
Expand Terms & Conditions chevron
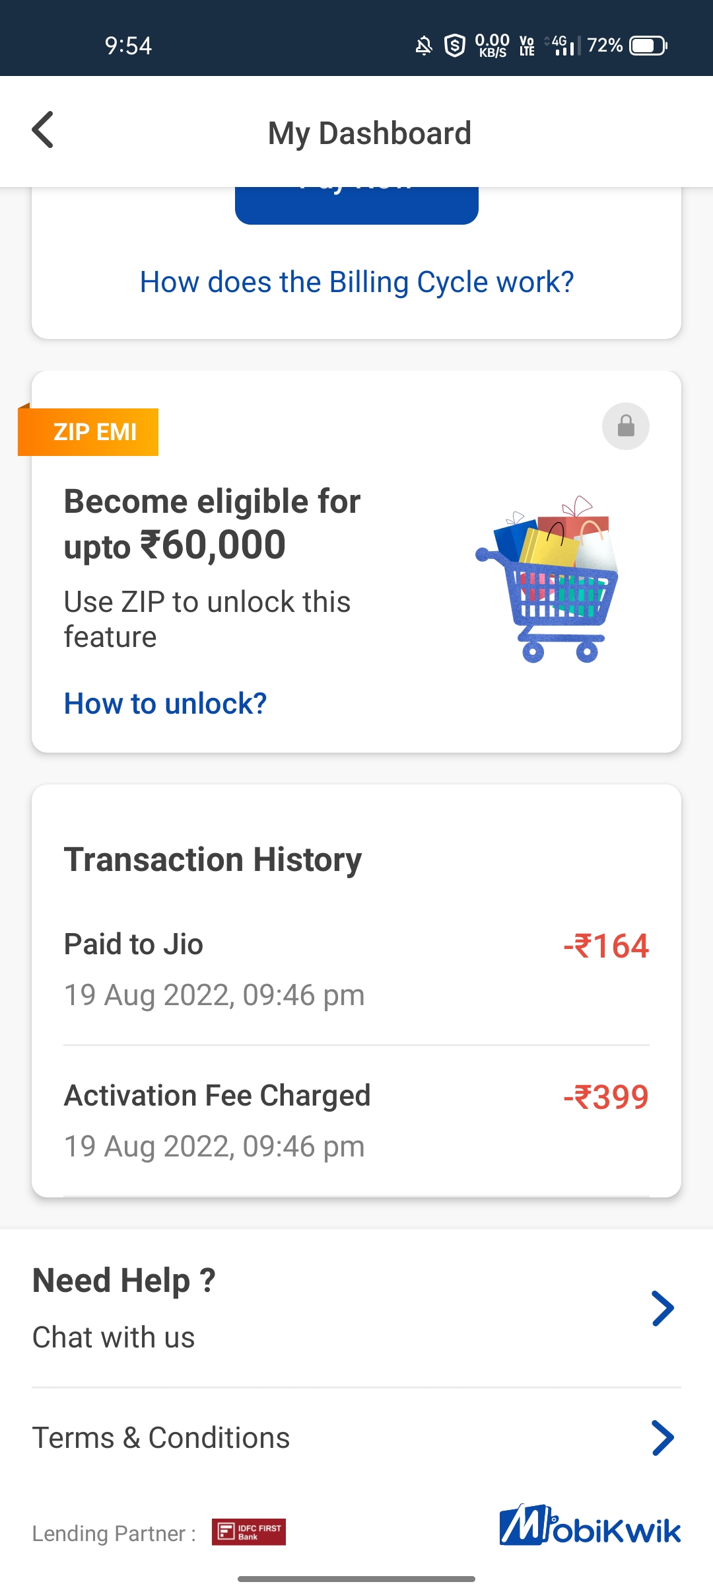(662, 1438)
